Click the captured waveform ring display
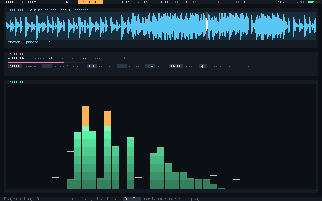 pyautogui.click(x=161, y=26)
